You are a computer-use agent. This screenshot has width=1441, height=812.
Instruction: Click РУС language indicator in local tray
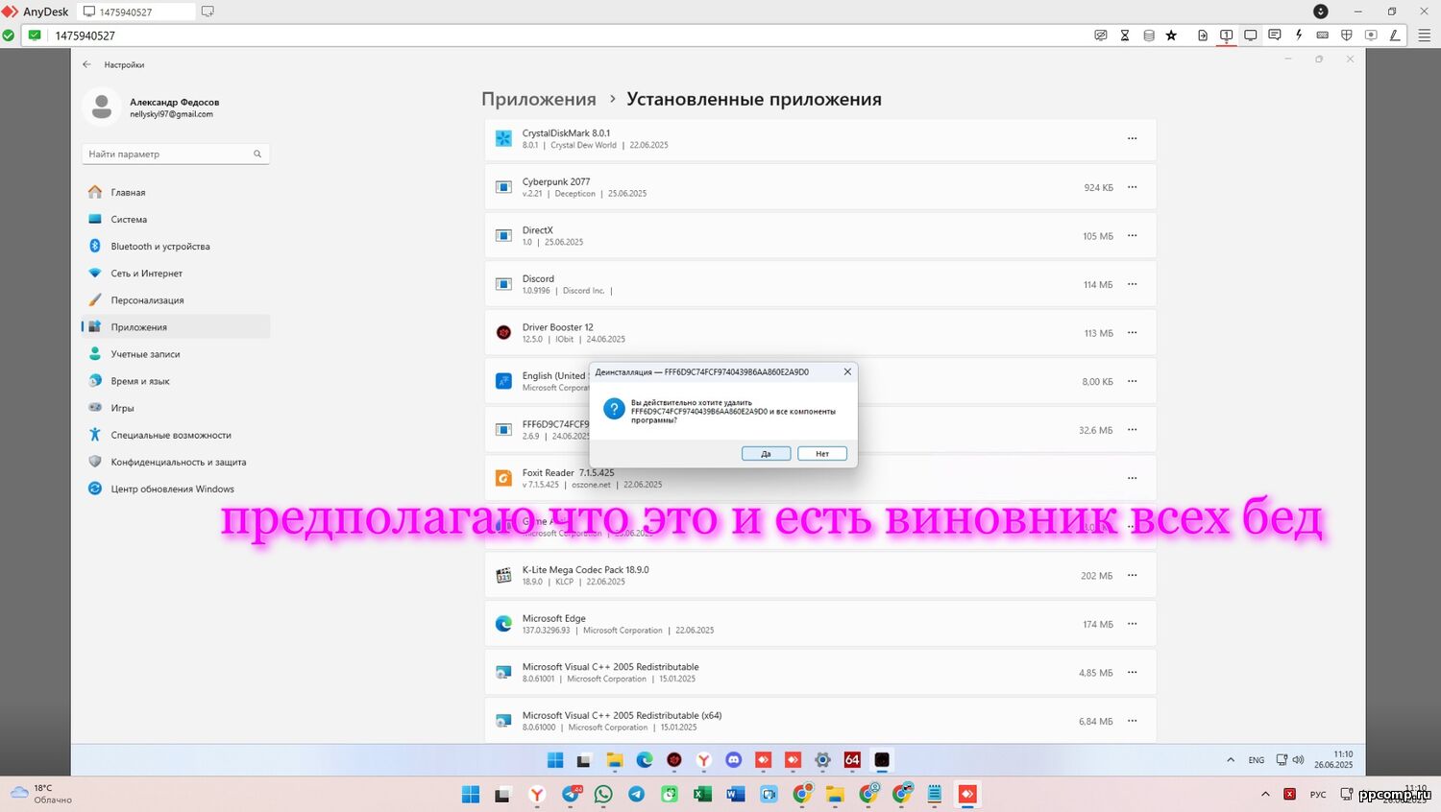[1318, 795]
